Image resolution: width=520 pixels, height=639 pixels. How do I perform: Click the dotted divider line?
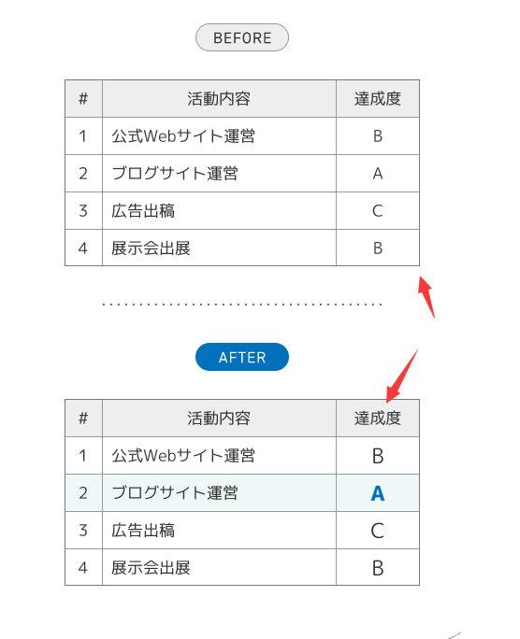click(x=242, y=305)
